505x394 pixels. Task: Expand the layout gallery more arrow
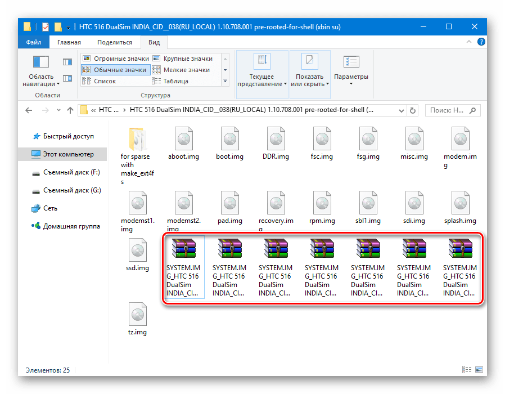[225, 81]
